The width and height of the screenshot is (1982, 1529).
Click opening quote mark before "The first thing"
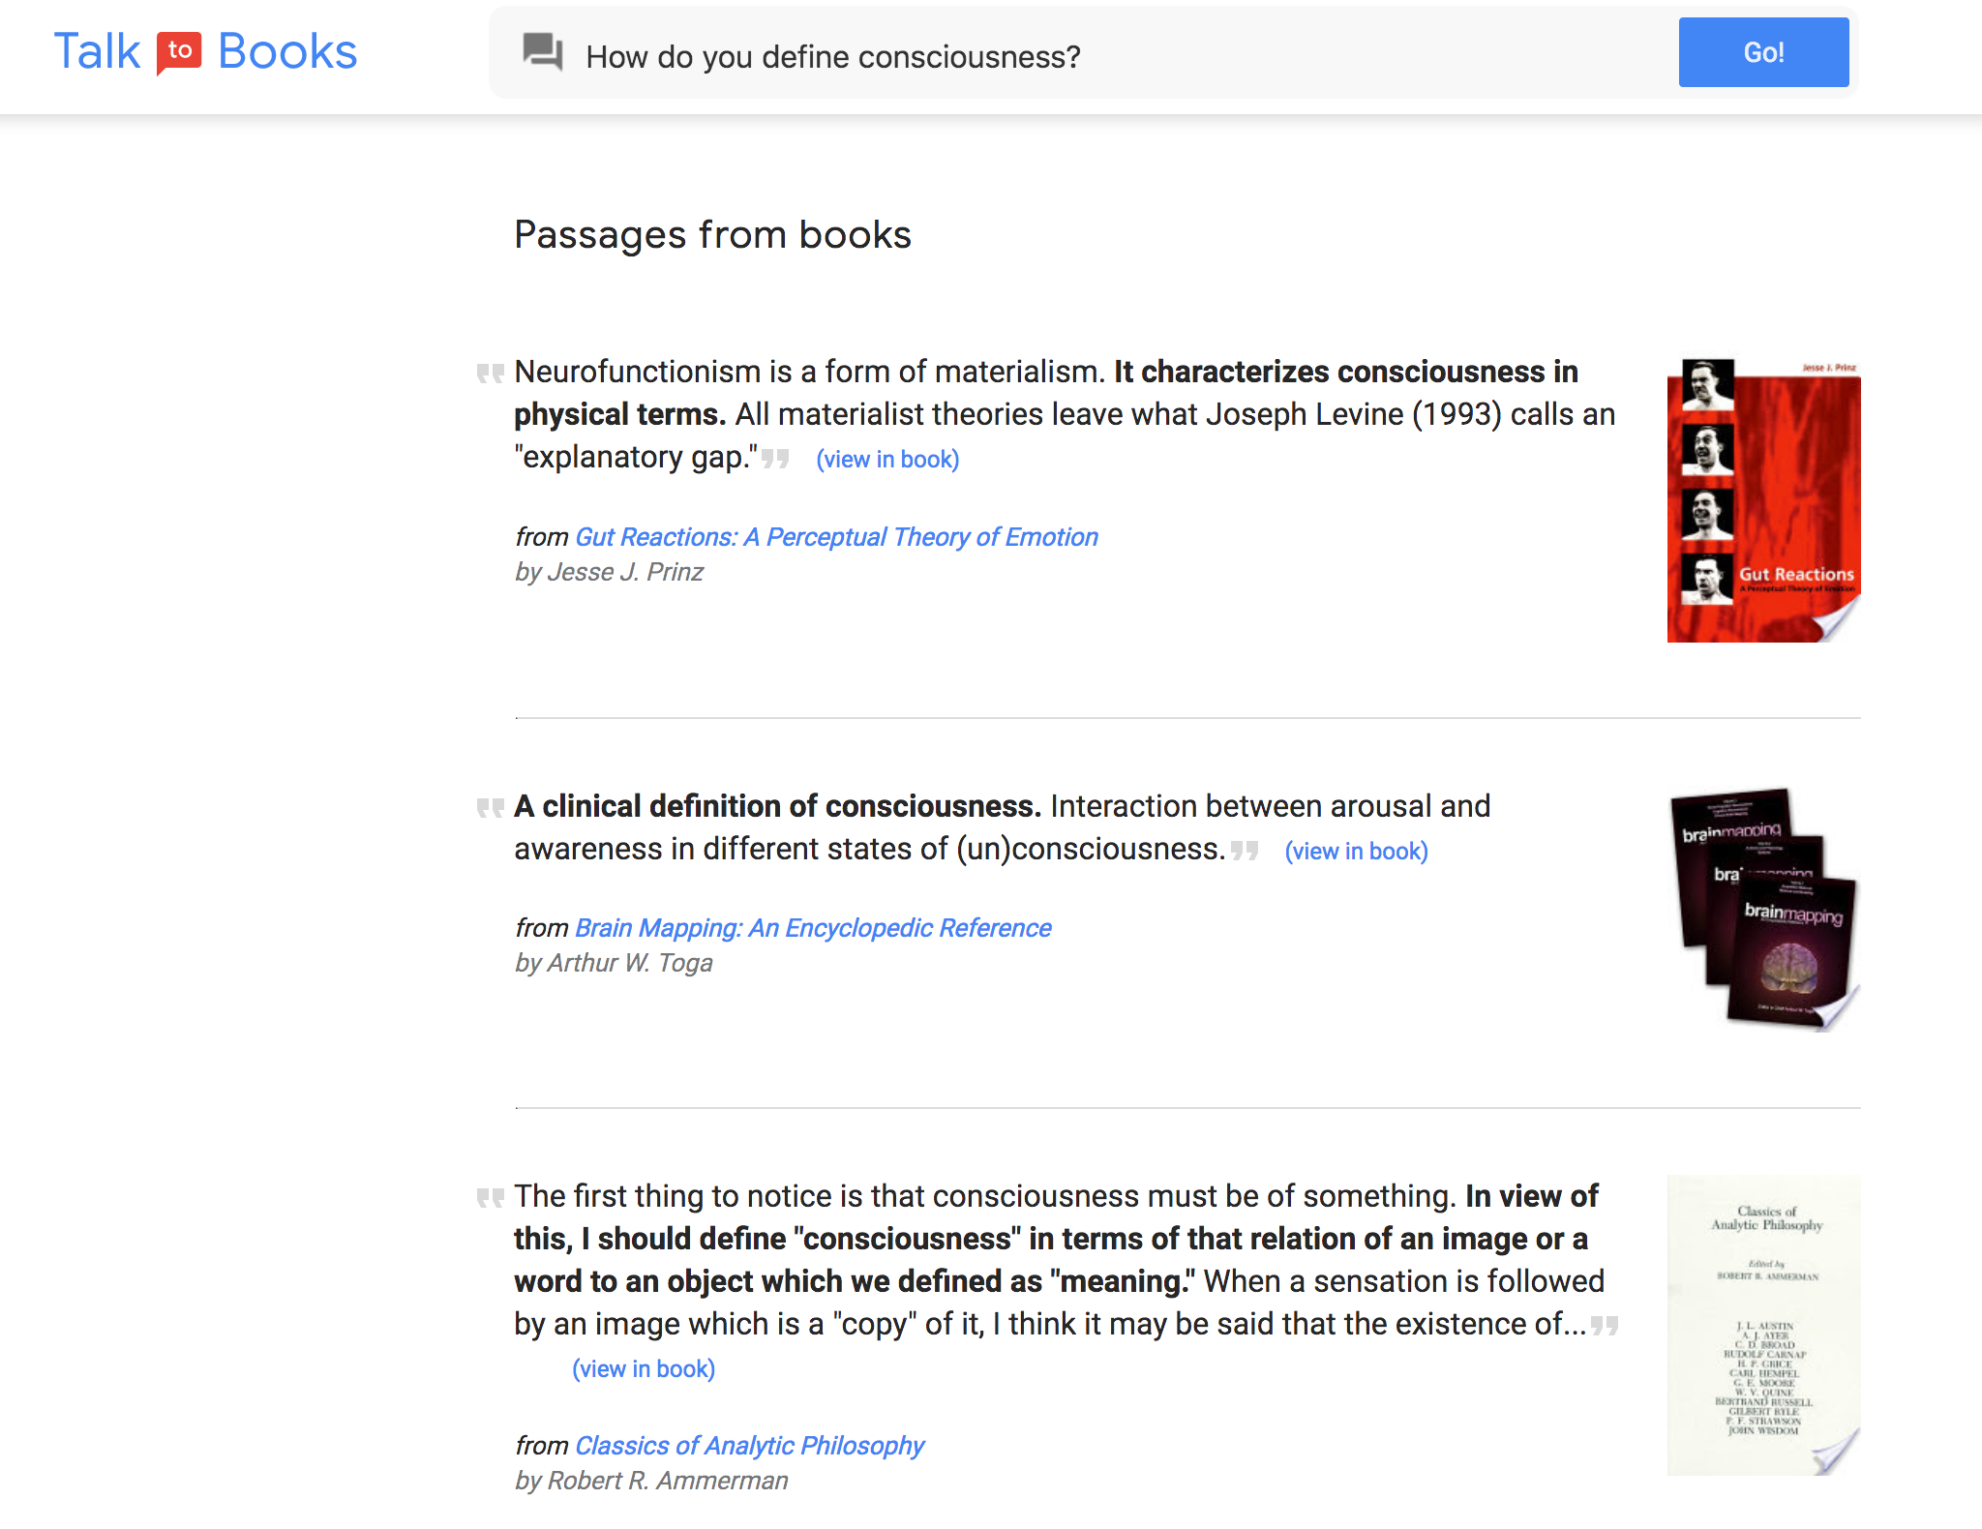(491, 1198)
